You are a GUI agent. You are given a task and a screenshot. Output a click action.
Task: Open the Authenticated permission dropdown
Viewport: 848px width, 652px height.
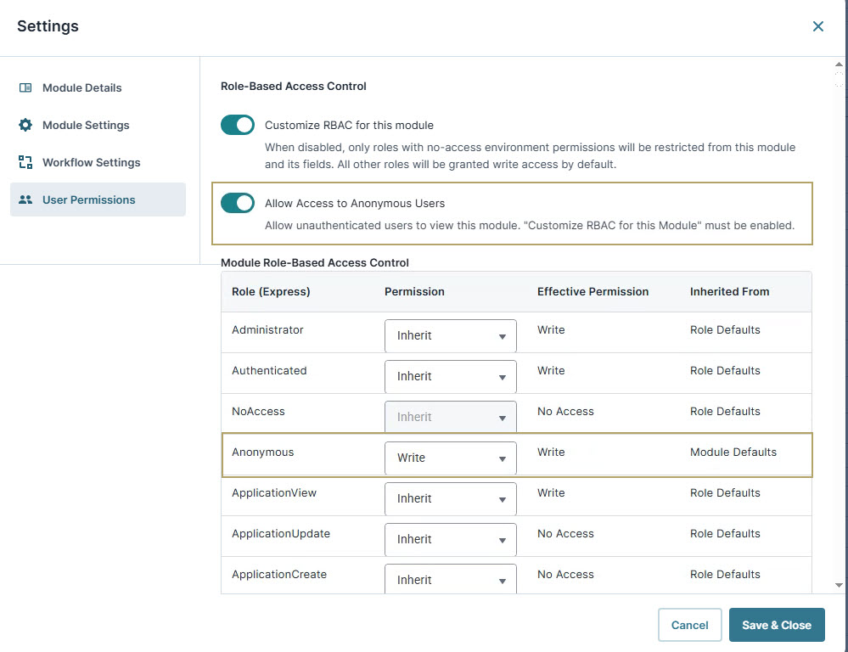click(x=450, y=376)
